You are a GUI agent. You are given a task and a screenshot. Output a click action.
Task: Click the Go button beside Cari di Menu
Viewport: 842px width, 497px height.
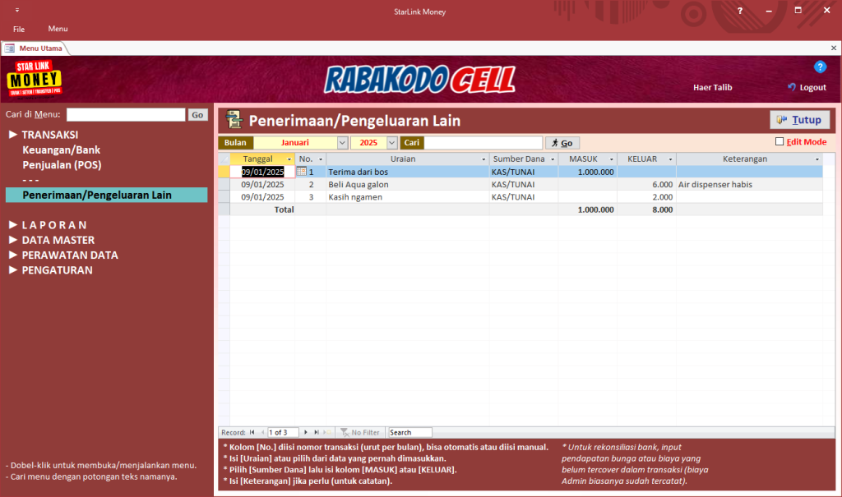(x=197, y=115)
